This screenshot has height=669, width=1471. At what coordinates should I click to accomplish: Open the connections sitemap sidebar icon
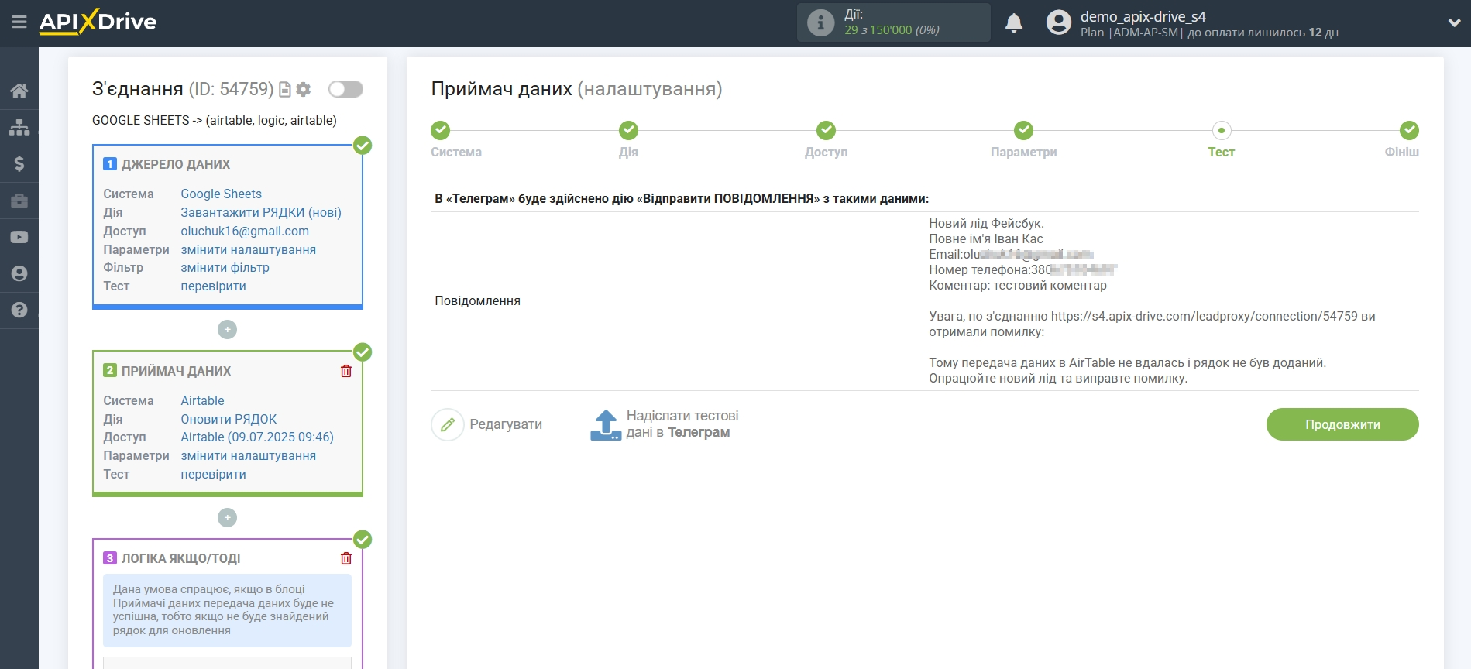click(x=19, y=127)
